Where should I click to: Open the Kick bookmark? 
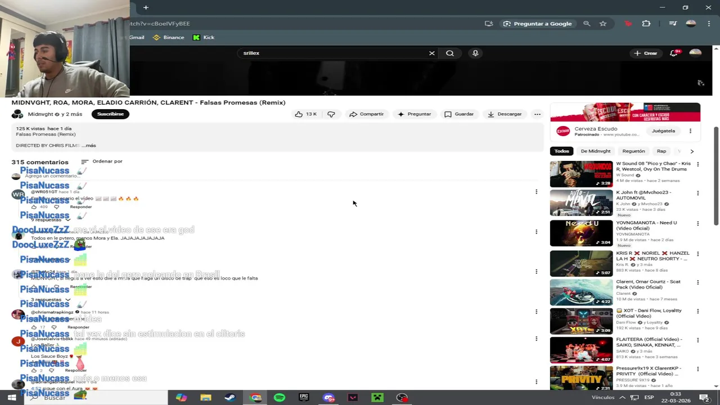(x=204, y=37)
